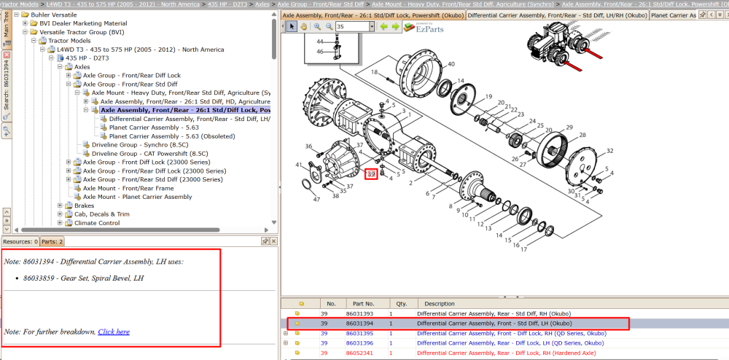Select part number 86031395 row
The image size is (729, 360).
point(505,334)
